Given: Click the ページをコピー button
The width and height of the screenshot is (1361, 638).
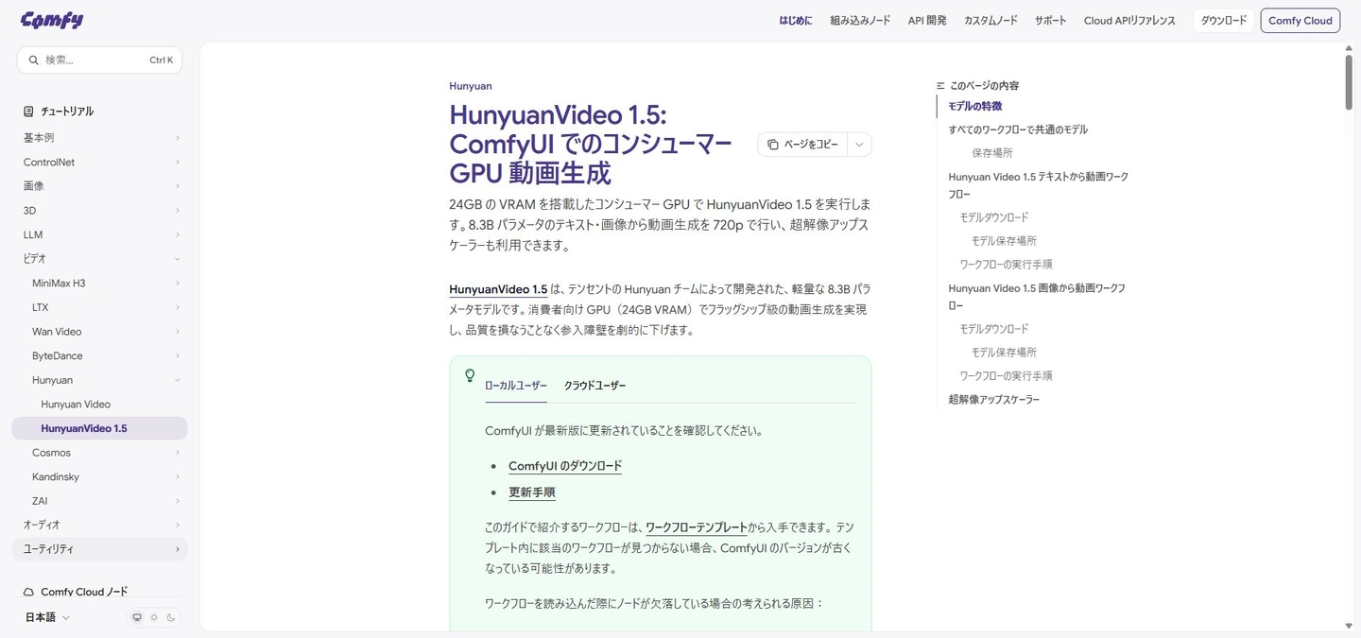Looking at the screenshot, I should coord(802,145).
